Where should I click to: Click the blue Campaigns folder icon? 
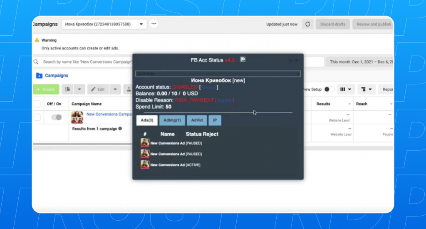click(x=39, y=75)
